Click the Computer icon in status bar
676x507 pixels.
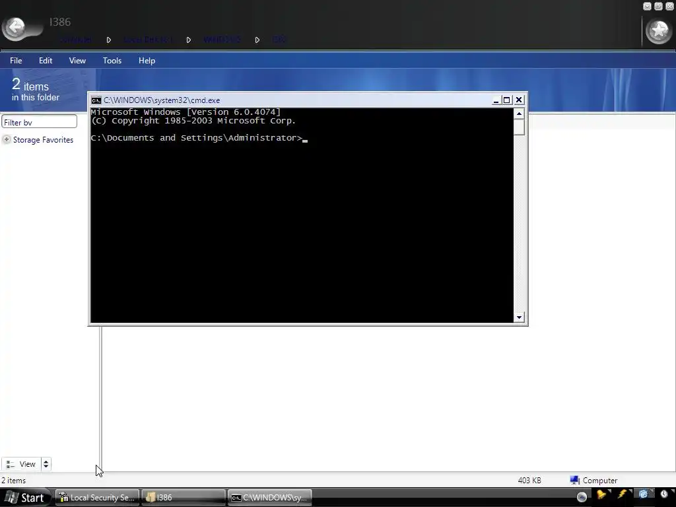tap(574, 481)
